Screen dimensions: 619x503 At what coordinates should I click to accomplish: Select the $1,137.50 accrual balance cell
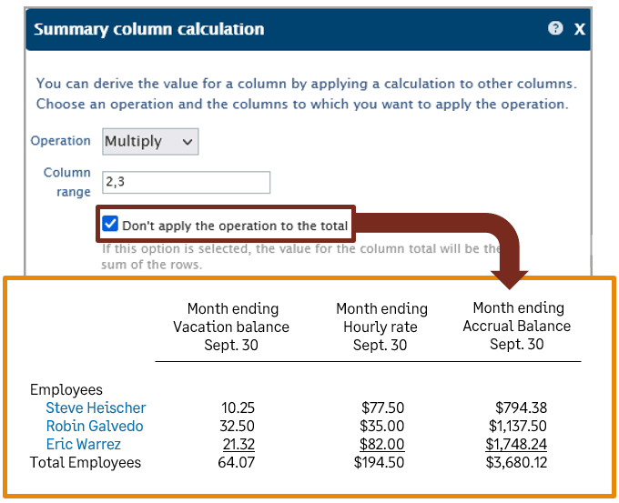[516, 427]
